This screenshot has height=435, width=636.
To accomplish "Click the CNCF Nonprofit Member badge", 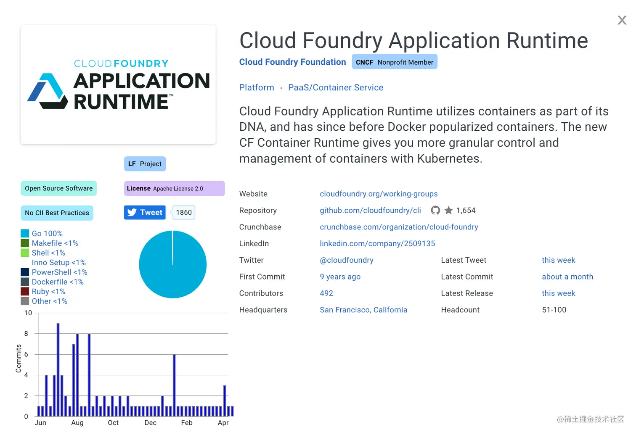I will pyautogui.click(x=395, y=62).
